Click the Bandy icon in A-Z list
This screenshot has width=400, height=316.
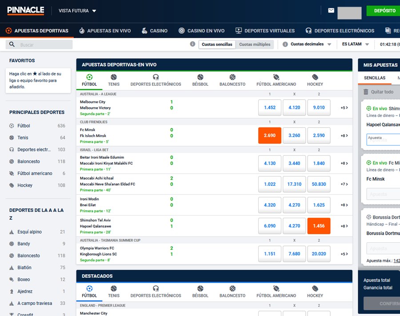(12, 244)
